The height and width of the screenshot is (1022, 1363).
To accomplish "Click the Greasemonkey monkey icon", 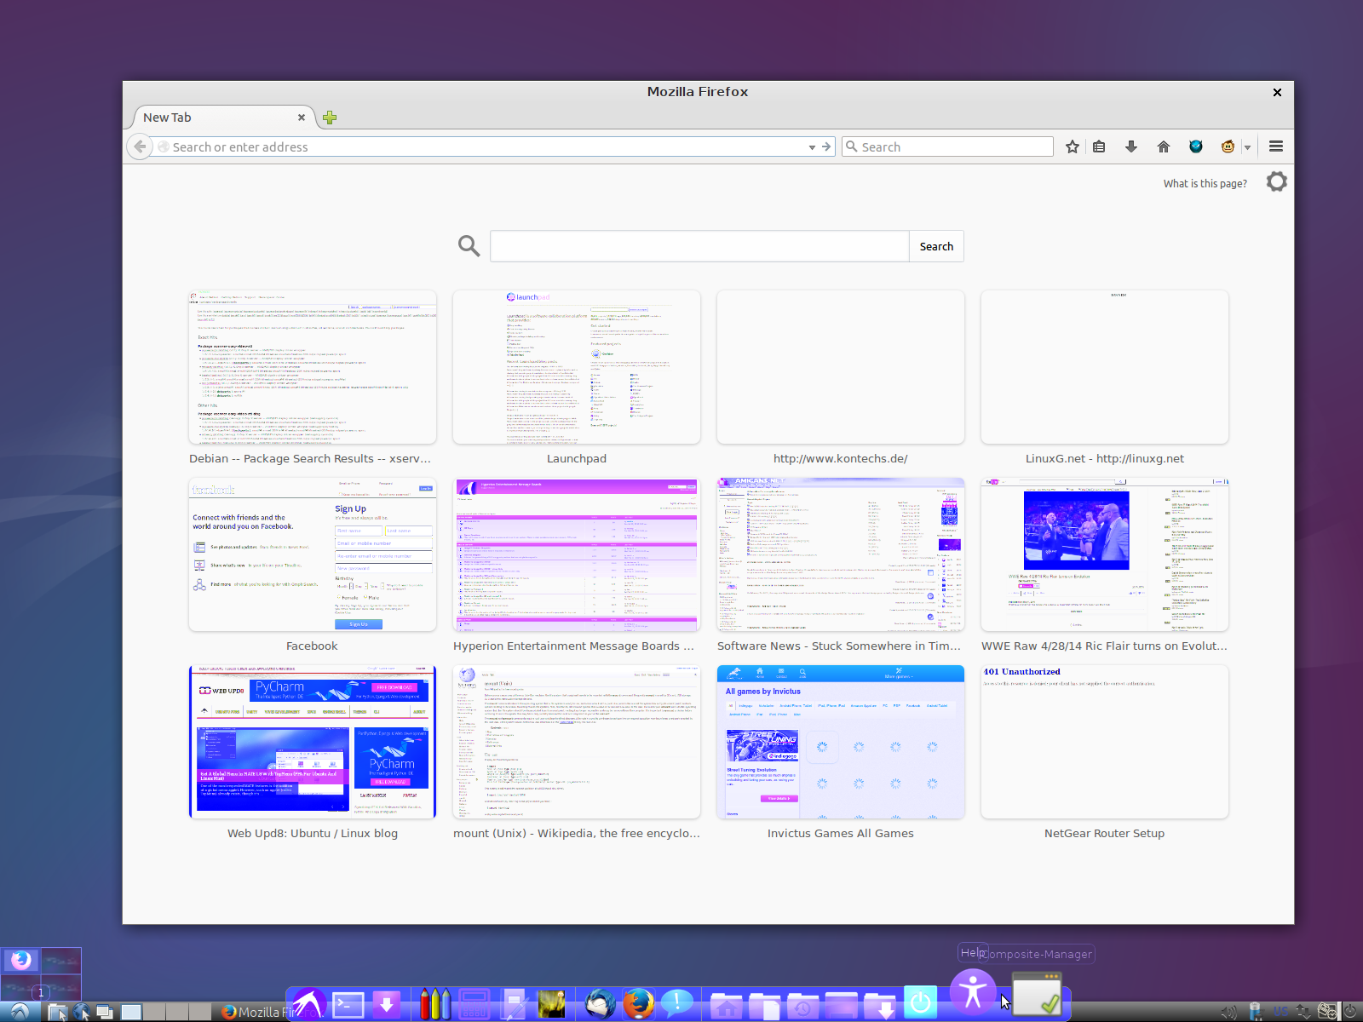I will click(x=1228, y=146).
